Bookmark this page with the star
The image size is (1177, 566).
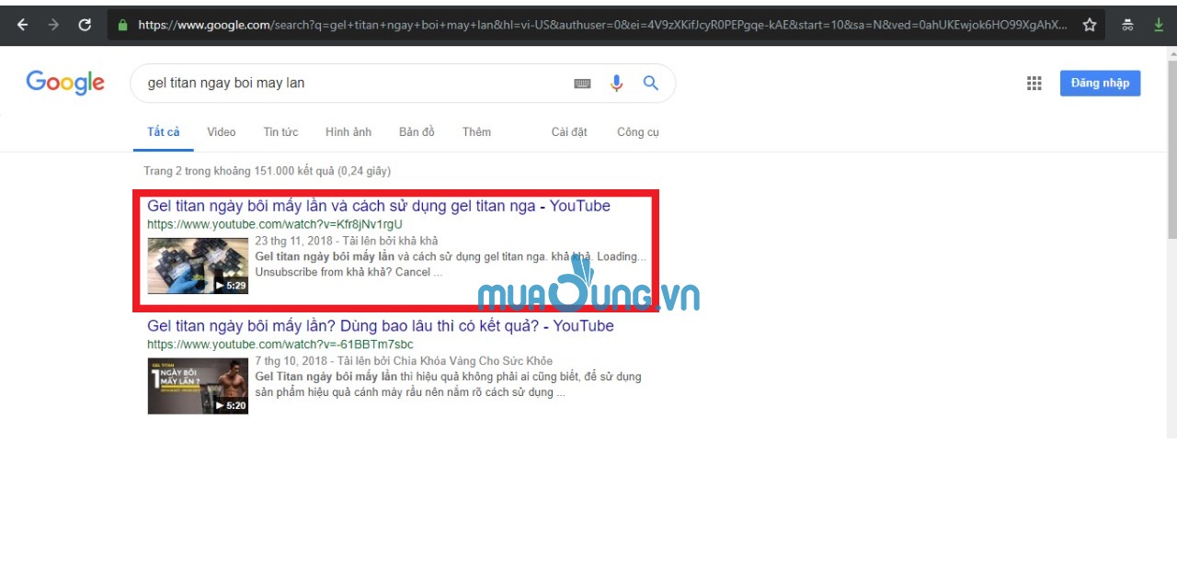1090,25
